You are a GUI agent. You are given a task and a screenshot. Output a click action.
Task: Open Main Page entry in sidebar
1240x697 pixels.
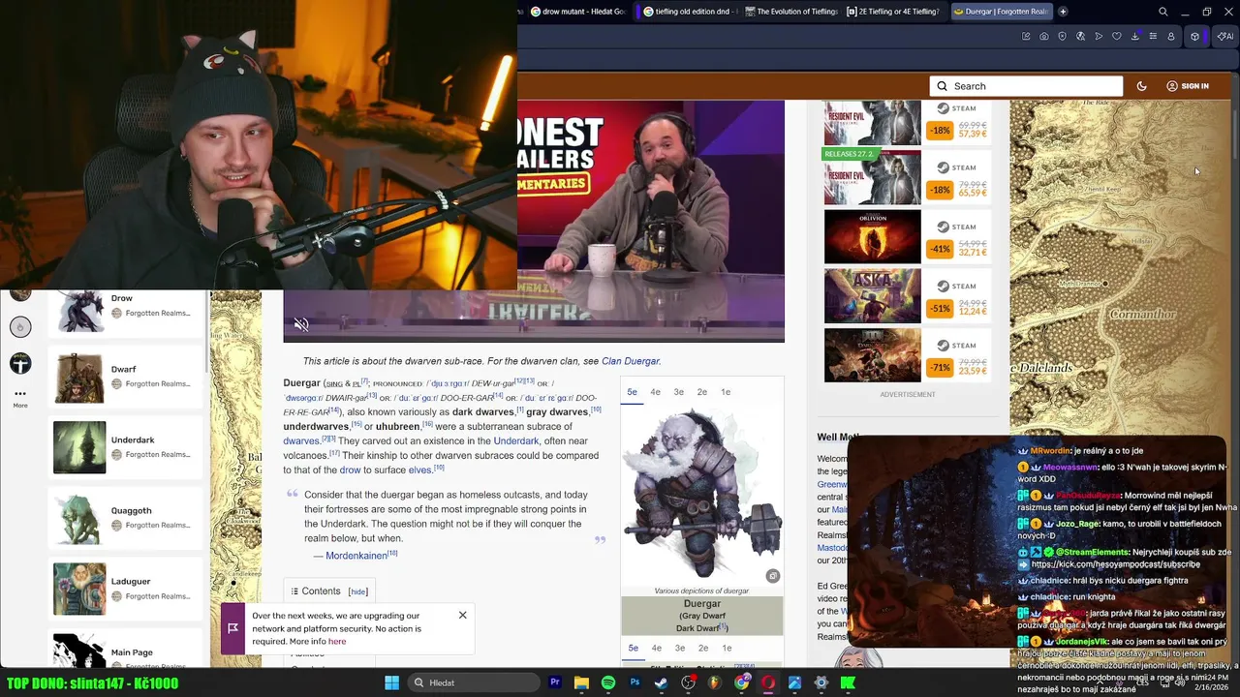tap(124, 651)
